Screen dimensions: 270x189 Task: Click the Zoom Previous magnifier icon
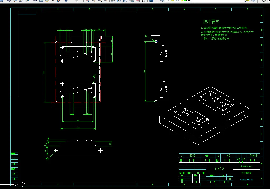pos(106,1)
